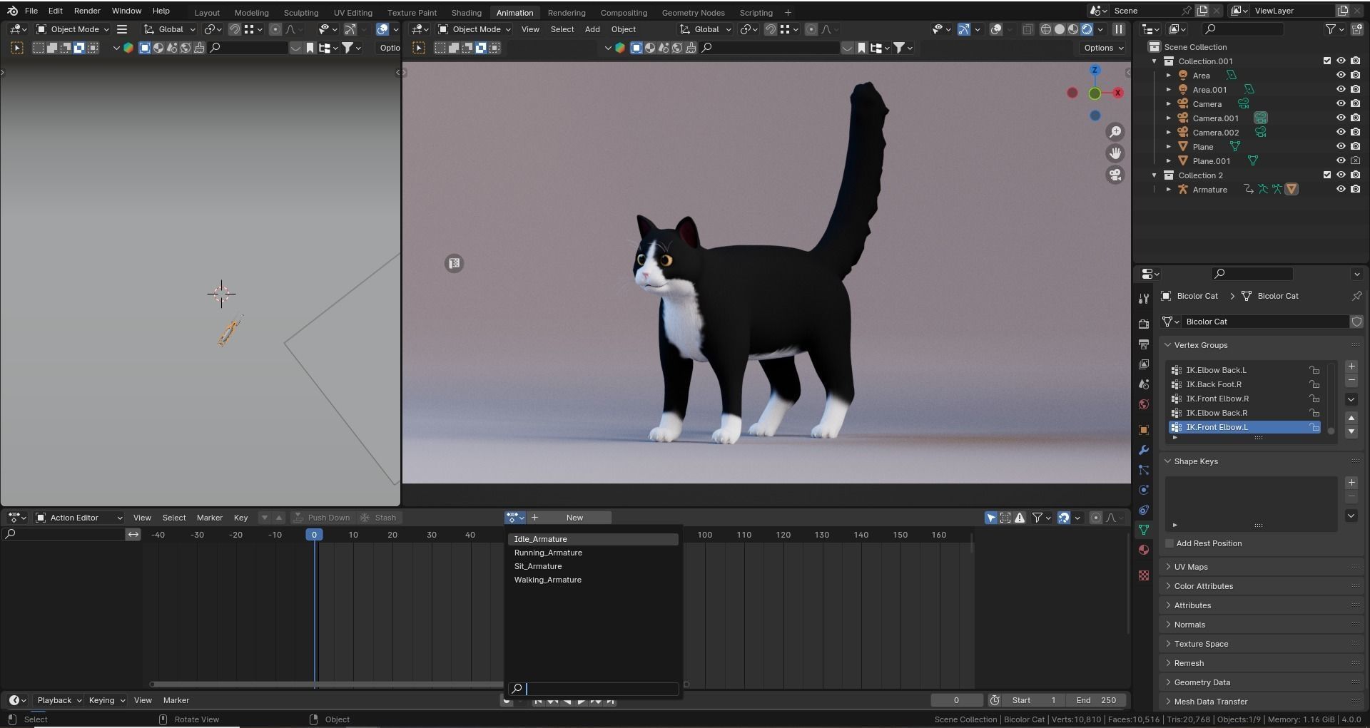Switch to the Sculpting workspace tab
The image size is (1370, 728).
pos(301,13)
